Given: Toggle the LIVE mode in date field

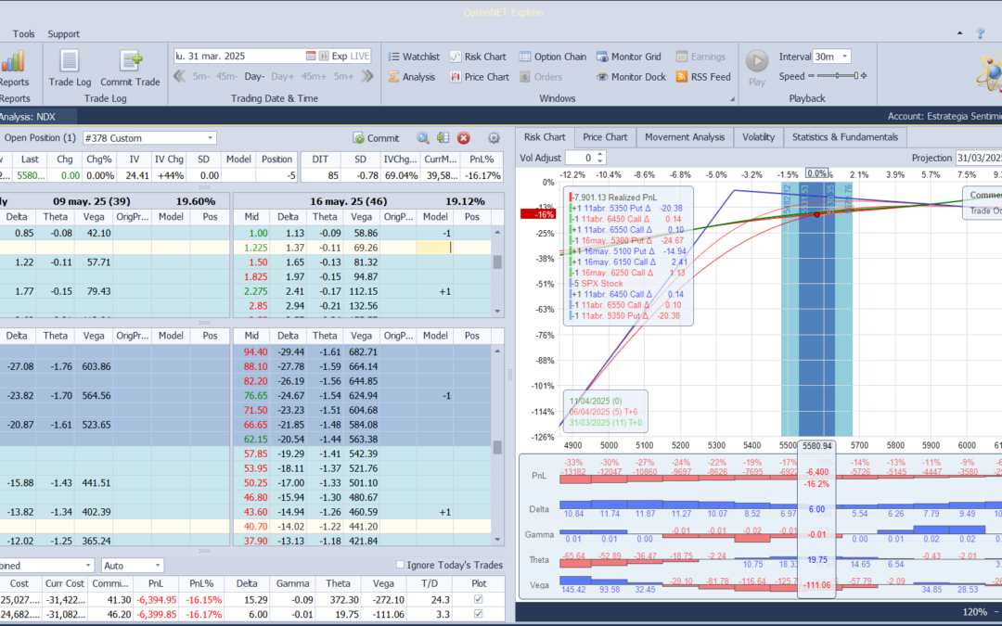Looking at the screenshot, I should point(360,57).
